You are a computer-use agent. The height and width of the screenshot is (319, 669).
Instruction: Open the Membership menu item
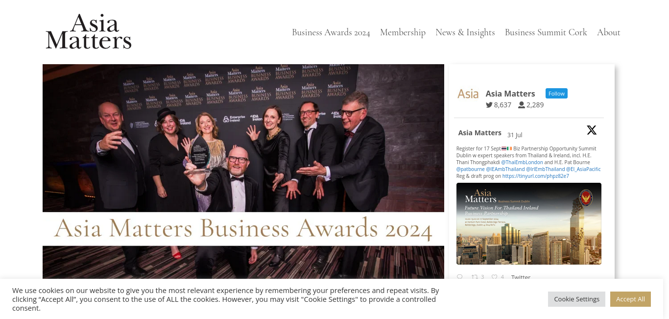[x=403, y=32]
